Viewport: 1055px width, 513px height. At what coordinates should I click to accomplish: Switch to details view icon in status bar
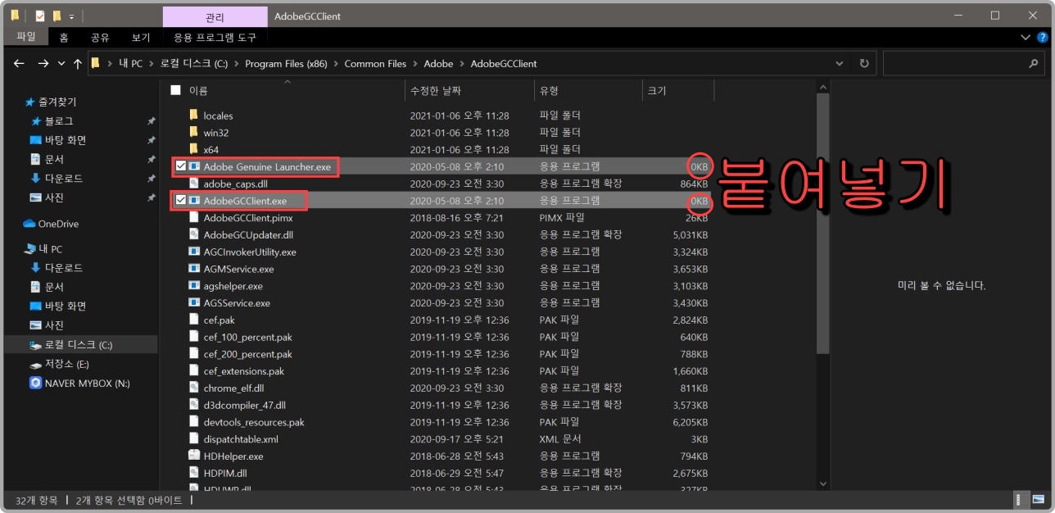point(1021,499)
